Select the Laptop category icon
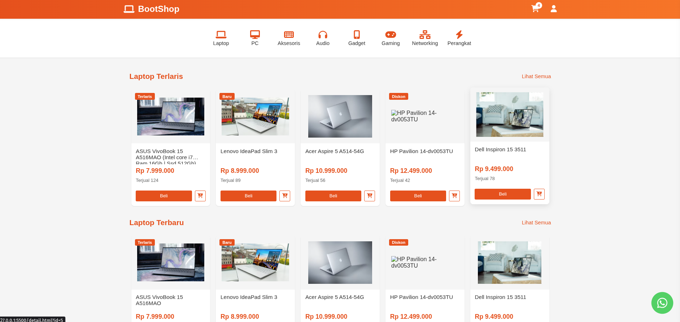 [221, 38]
